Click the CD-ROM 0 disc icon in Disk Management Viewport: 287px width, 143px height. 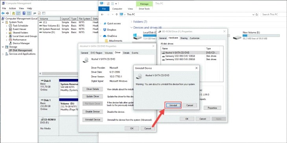[42, 119]
